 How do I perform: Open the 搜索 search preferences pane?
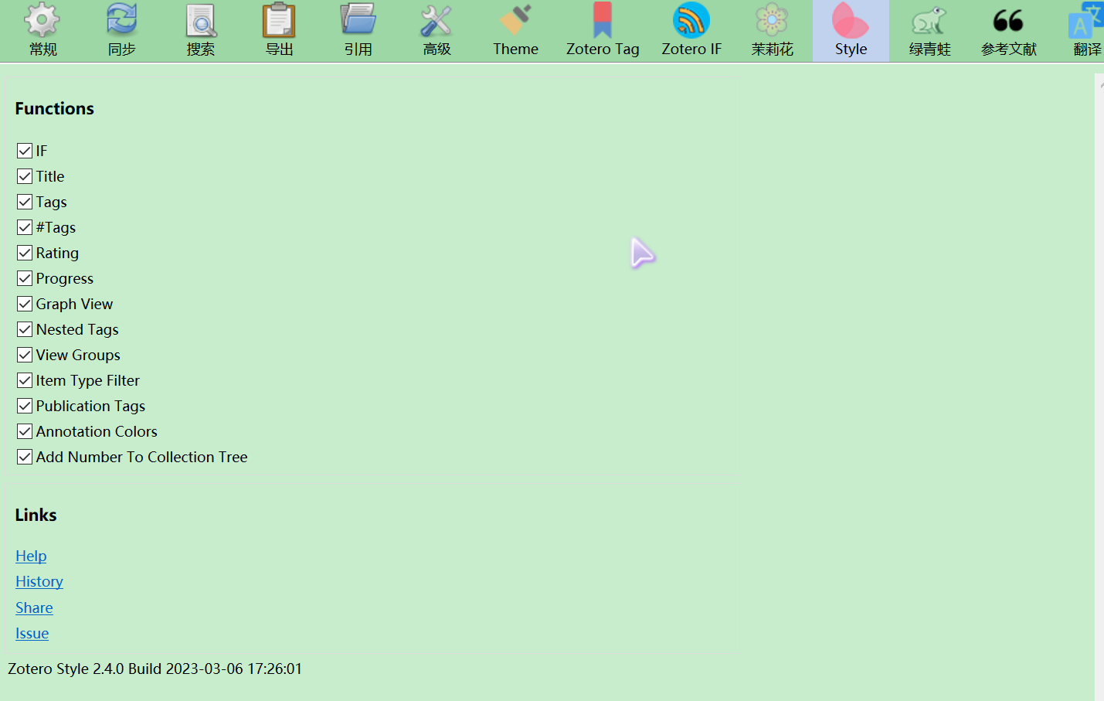[201, 31]
